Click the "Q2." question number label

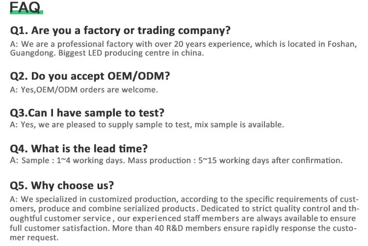(19, 76)
